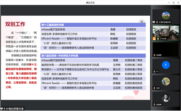The width and height of the screenshot is (181, 111).
Task: Click 老何's outdoor photo avatar
Action: 166,82
